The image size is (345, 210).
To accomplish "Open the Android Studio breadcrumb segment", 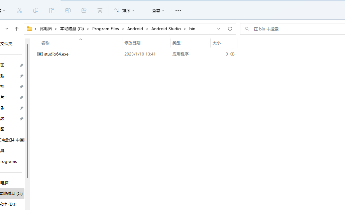I will 166,29.
